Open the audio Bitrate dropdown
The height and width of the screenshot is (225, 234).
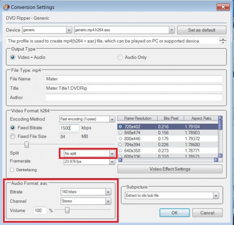coord(108,192)
